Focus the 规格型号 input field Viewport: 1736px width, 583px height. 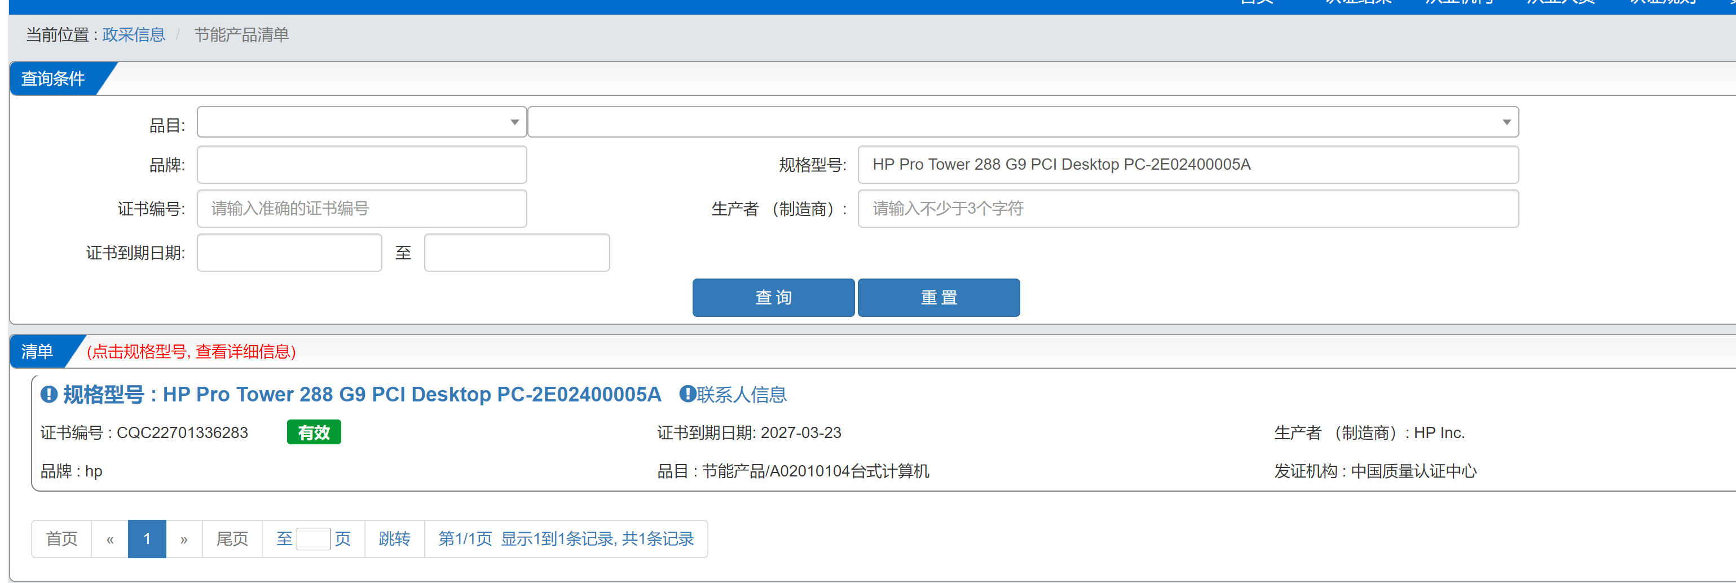coord(1187,165)
